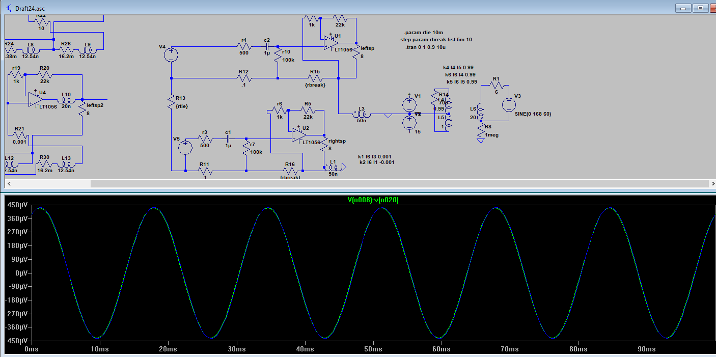Click the 'k4 l4 l5 0.99' coupling statement
The image size is (716, 357).
click(x=458, y=67)
